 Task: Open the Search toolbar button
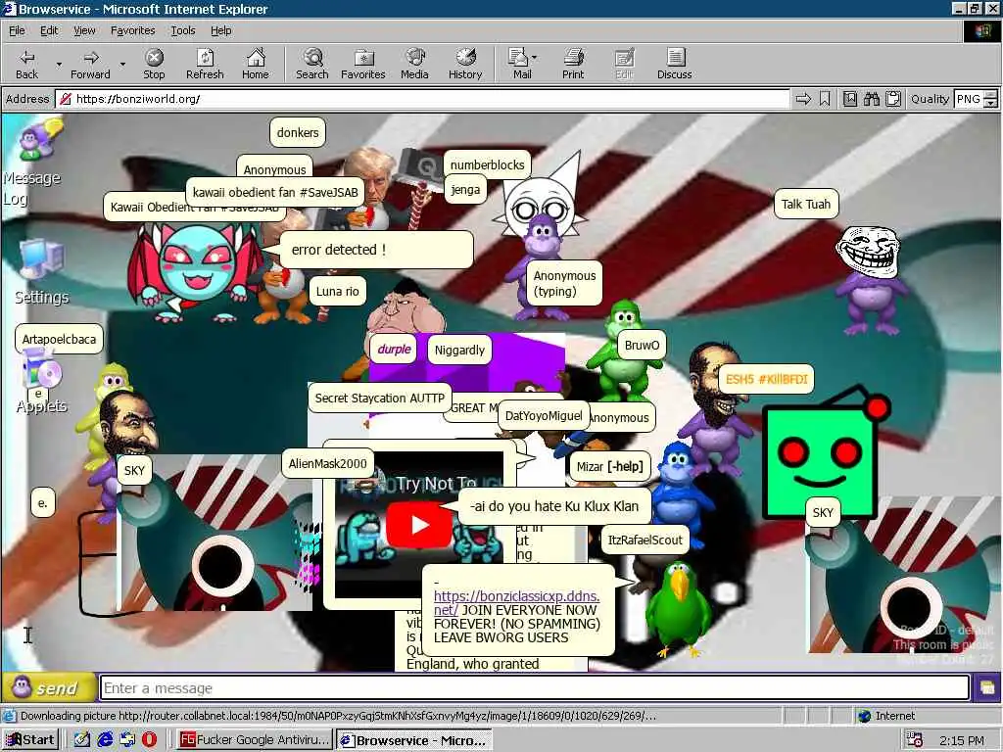tap(312, 64)
